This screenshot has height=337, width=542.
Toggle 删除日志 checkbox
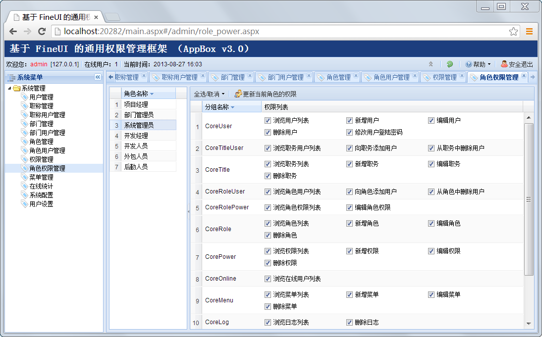[349, 322]
